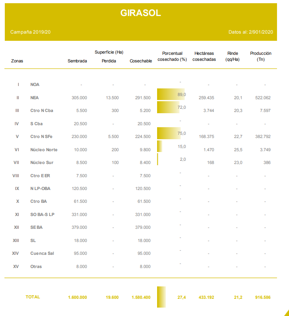Click the Cosechable column header
Image resolution: width=289 pixels, height=316 pixels.
click(x=141, y=61)
